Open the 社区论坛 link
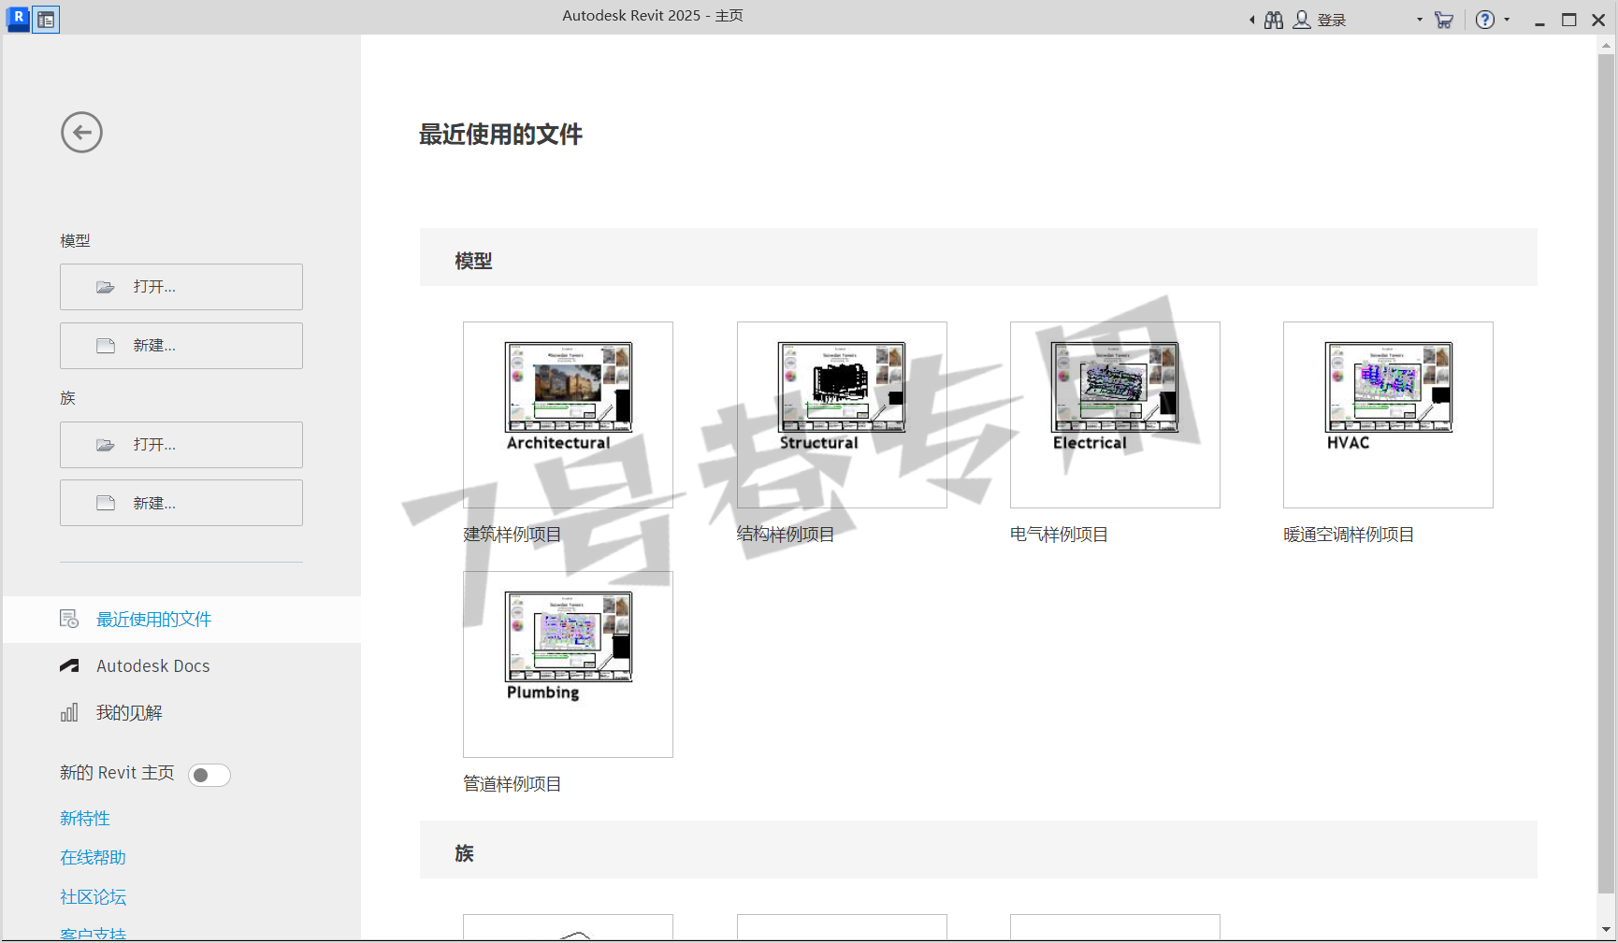Screen dimensions: 1618x943 click(93, 897)
